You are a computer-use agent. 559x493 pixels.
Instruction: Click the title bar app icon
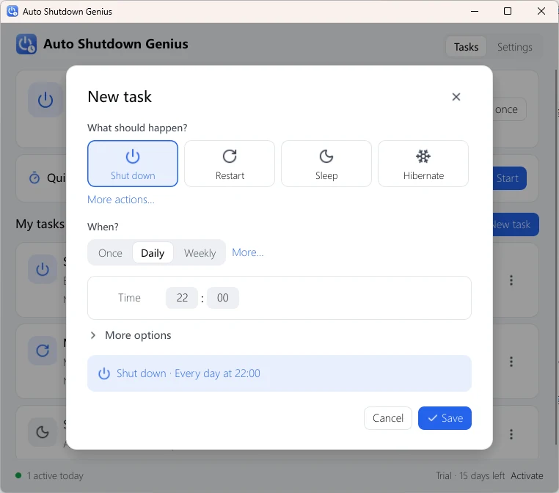[x=12, y=11]
